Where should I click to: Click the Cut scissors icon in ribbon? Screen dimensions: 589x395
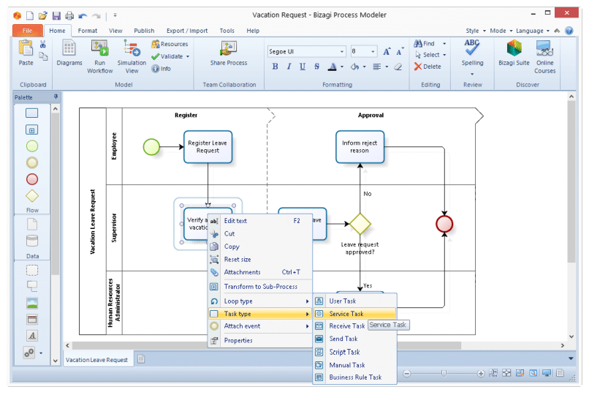[x=43, y=45]
